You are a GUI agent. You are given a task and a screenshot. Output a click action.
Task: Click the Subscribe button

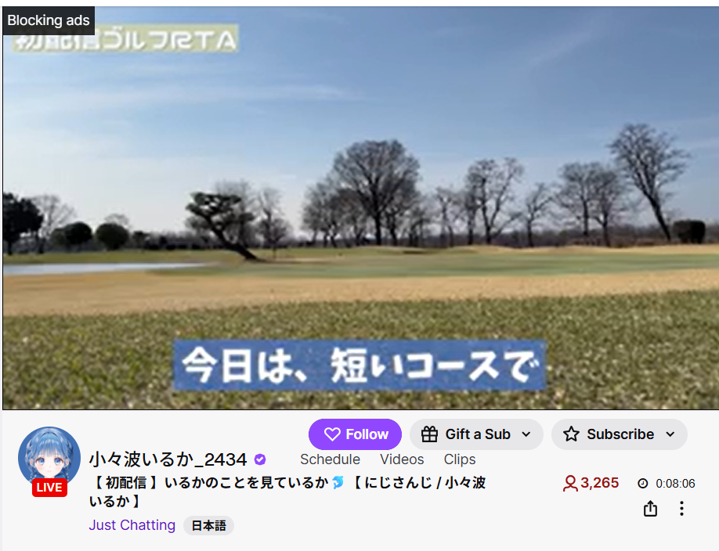pyautogui.click(x=619, y=434)
